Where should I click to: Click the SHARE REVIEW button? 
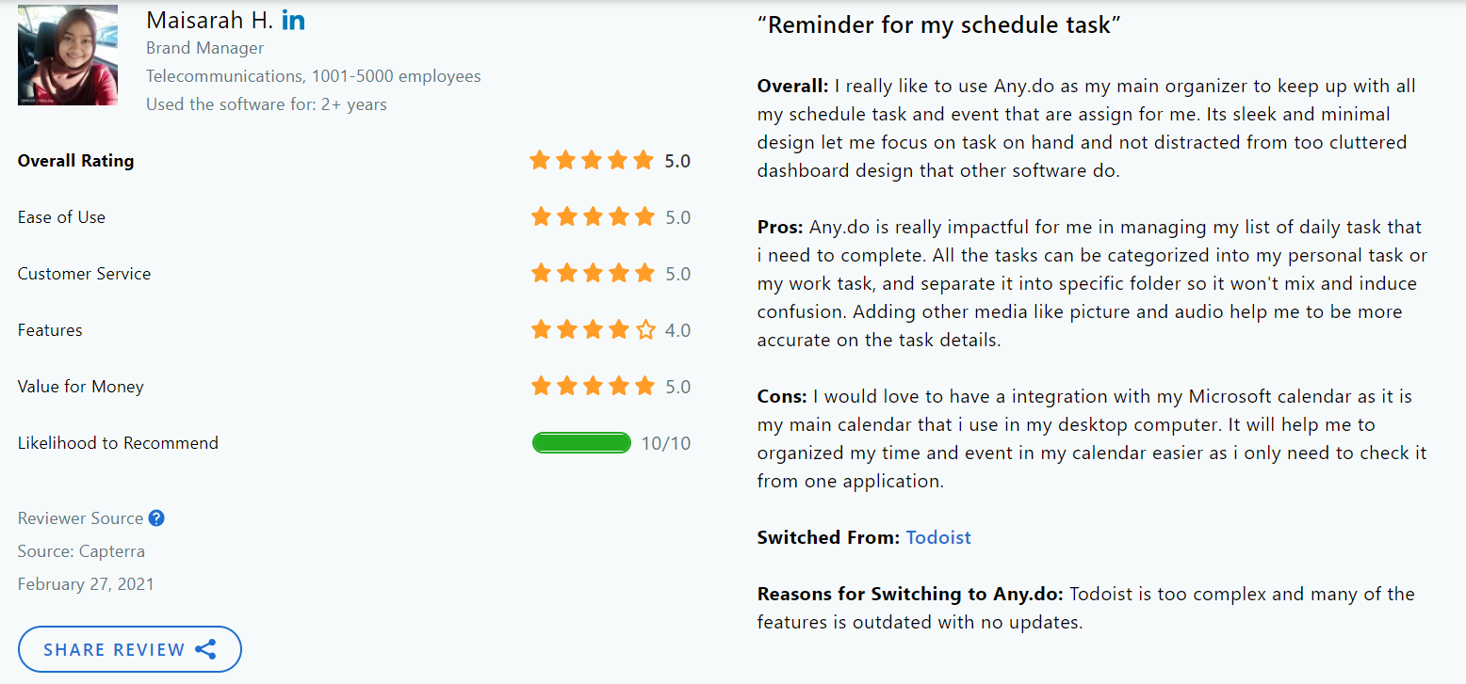click(129, 649)
